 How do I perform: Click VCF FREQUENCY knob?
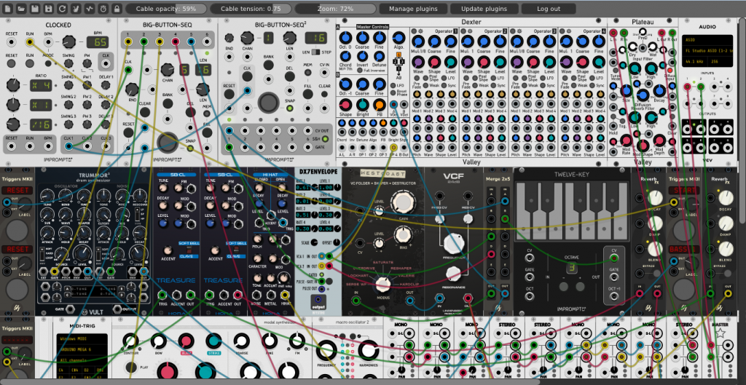(x=453, y=243)
